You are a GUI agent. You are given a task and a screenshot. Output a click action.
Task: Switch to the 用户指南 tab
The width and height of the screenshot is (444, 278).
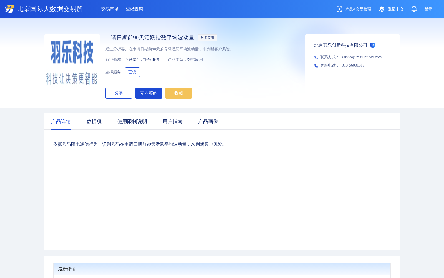(x=173, y=121)
